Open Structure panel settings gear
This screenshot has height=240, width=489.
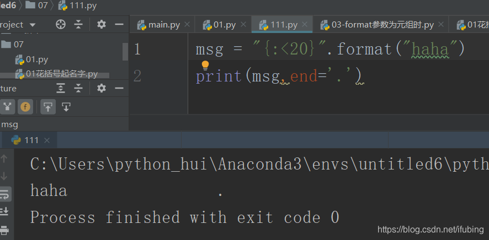coord(102,89)
